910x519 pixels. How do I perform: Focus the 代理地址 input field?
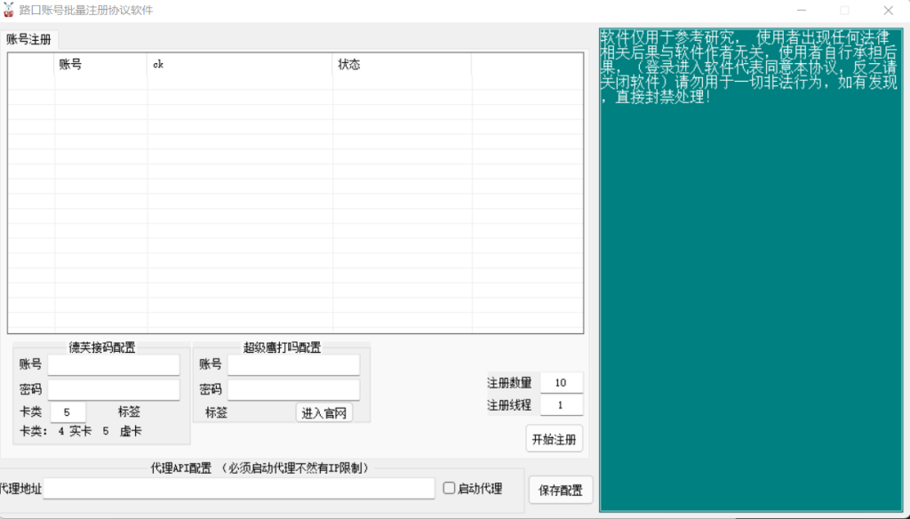[x=239, y=488]
